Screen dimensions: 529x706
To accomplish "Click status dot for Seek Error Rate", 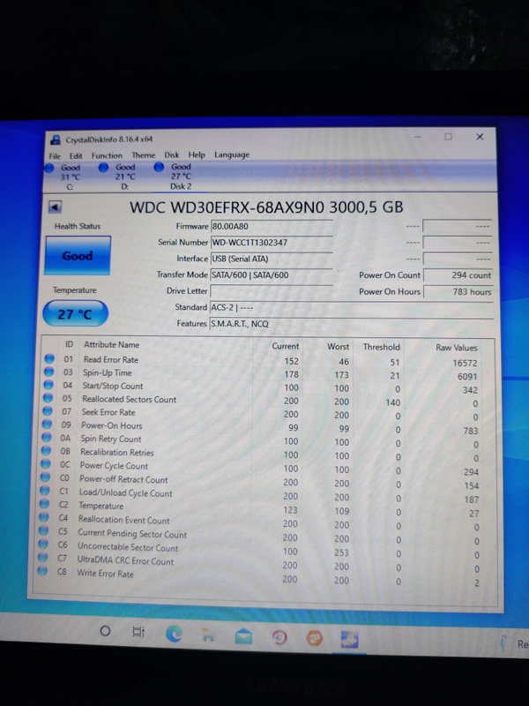I will (48, 411).
